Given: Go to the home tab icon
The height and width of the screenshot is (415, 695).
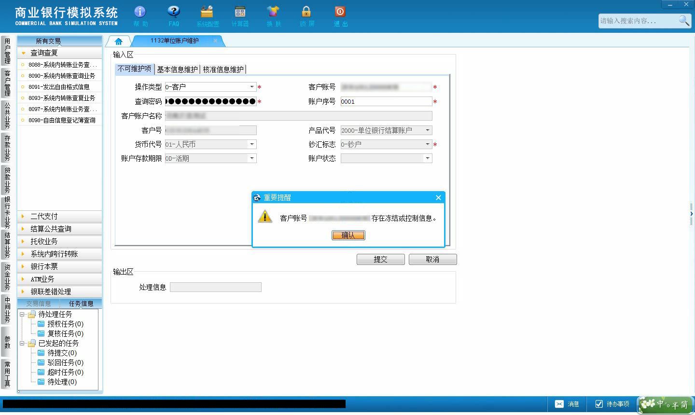Looking at the screenshot, I should pyautogui.click(x=119, y=41).
